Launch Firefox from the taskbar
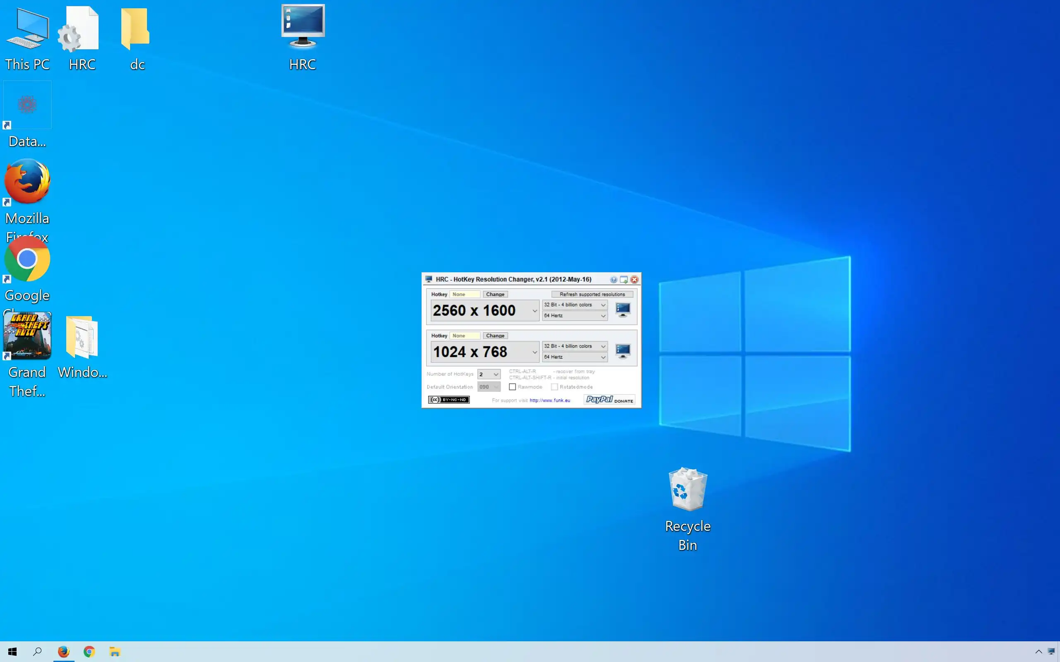 coord(63,652)
